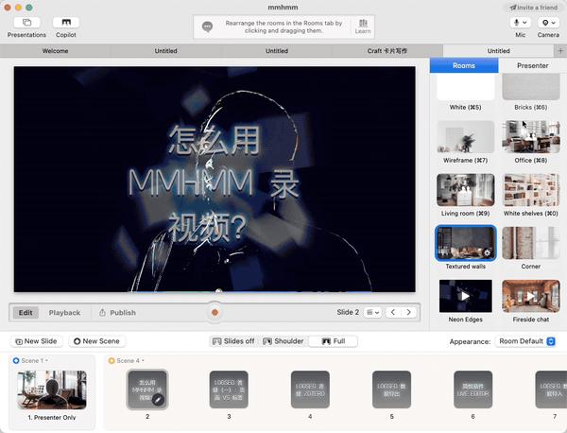The width and height of the screenshot is (567, 433).
Task: Open the Copilot feature icon
Action: 66,23
